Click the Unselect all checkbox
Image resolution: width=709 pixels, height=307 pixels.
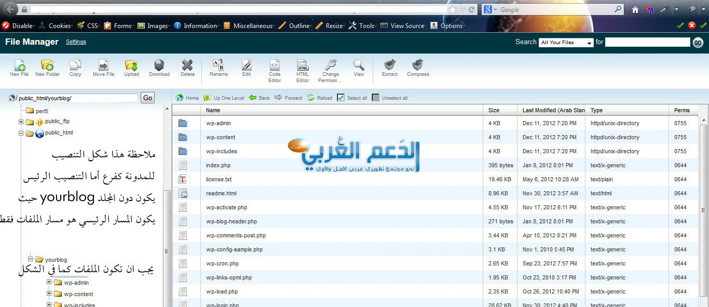coord(376,98)
